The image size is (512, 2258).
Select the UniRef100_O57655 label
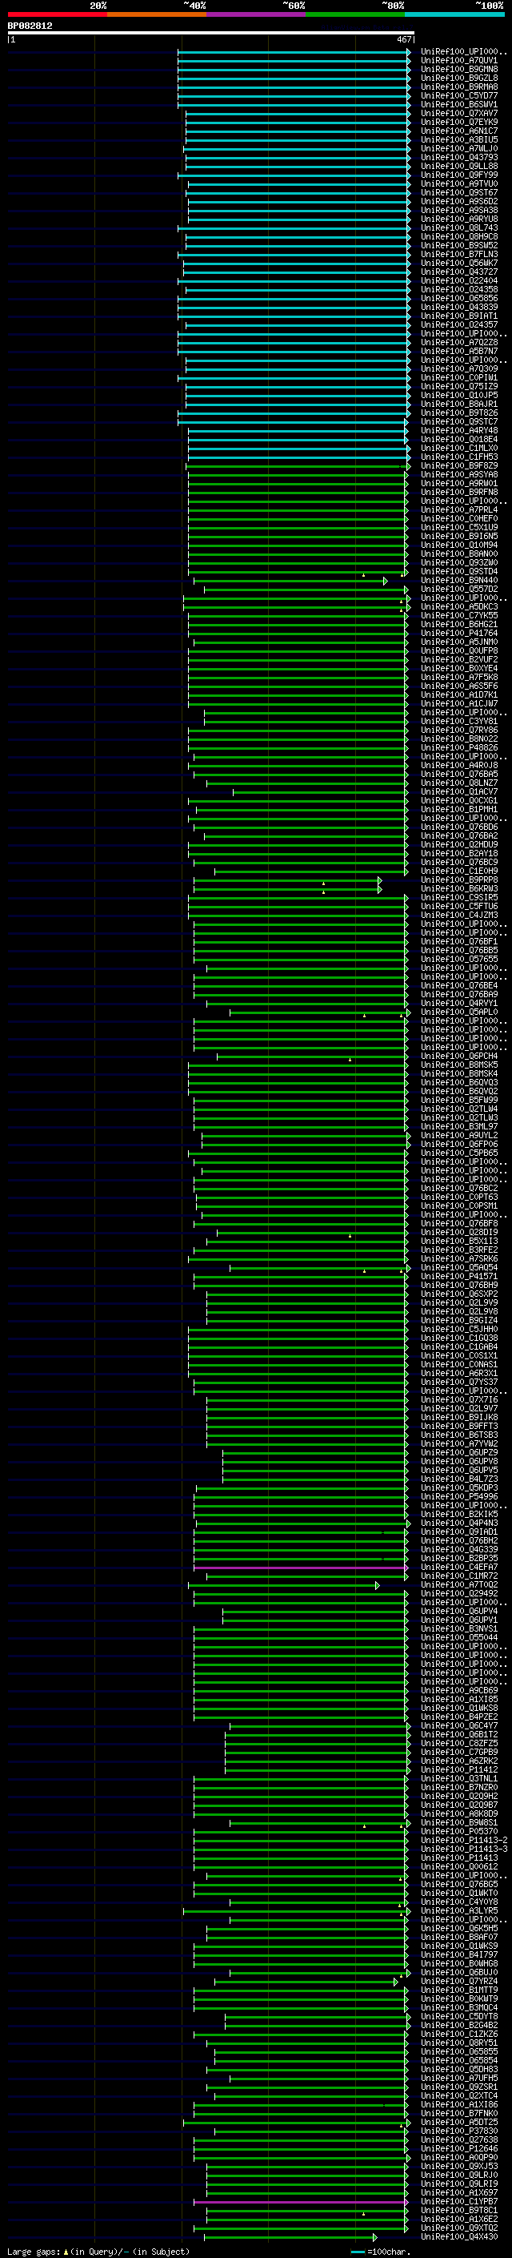click(458, 959)
